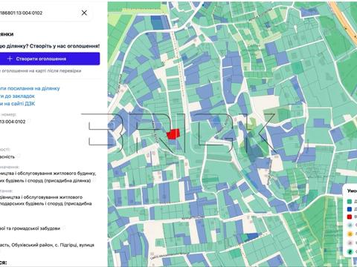Viewport: 357px width, 267px height.
Task: Click the note 'оголошення на карті після перевірки'
Action: pyautogui.click(x=41, y=71)
